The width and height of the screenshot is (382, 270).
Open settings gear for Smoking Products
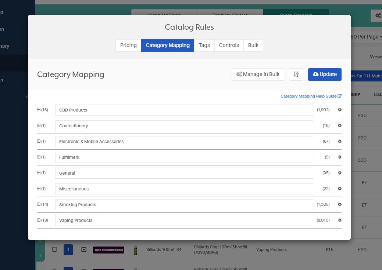tap(340, 205)
